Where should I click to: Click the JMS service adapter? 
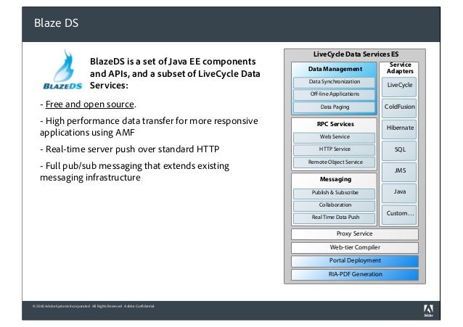tap(399, 172)
